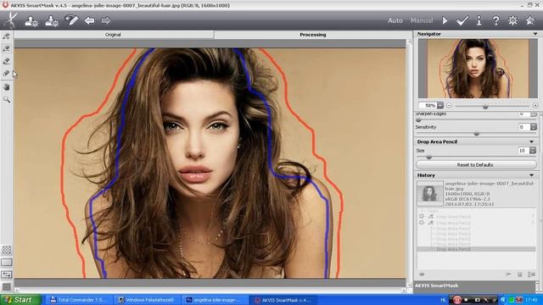543x305 pixels.
Task: Apply the result with the checkmark icon
Action: click(462, 20)
